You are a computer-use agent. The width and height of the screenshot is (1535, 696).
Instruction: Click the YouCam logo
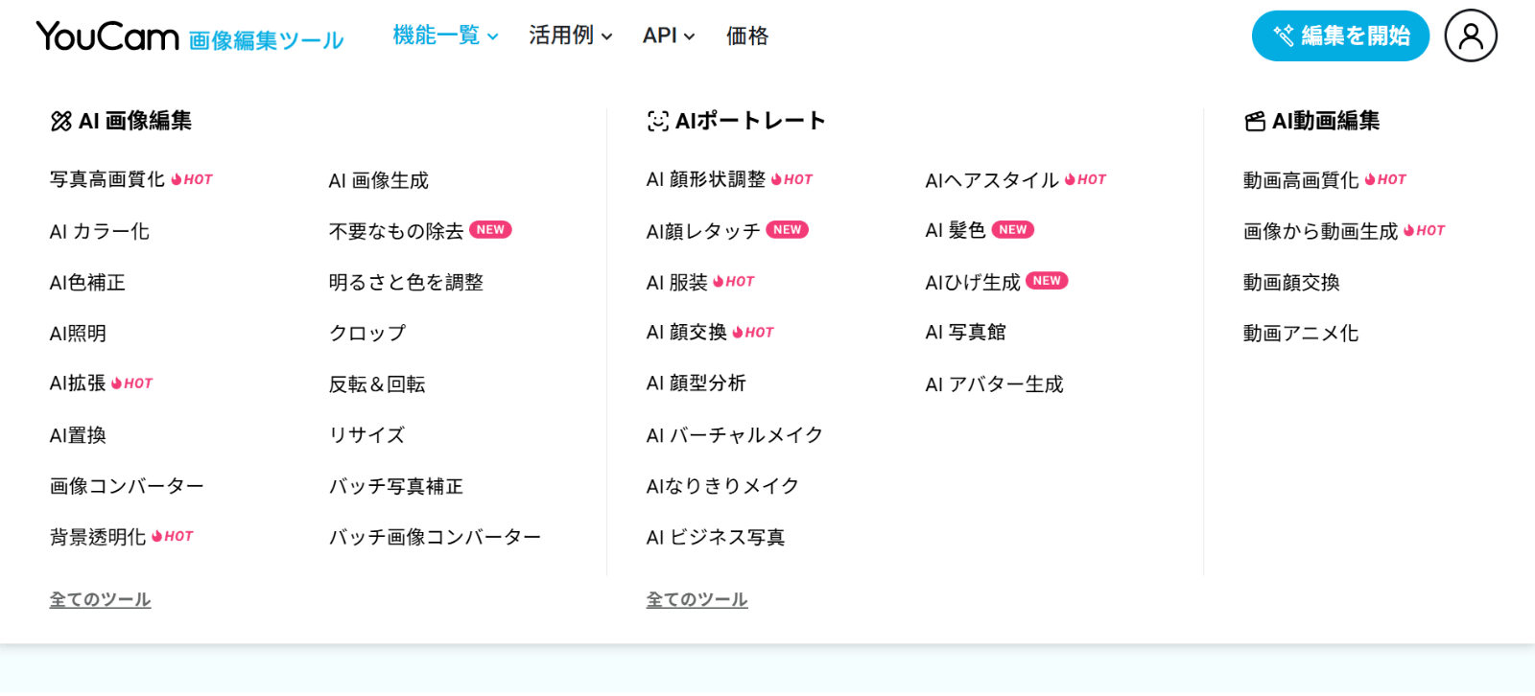click(x=107, y=36)
